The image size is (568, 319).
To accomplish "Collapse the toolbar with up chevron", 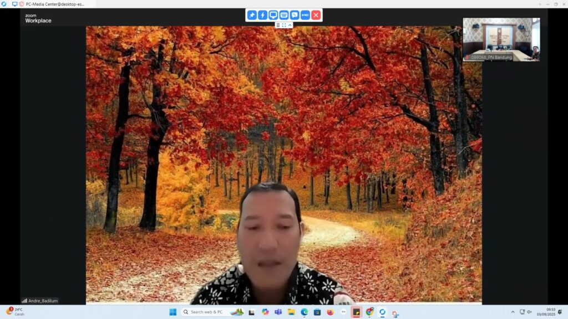I will click(290, 25).
